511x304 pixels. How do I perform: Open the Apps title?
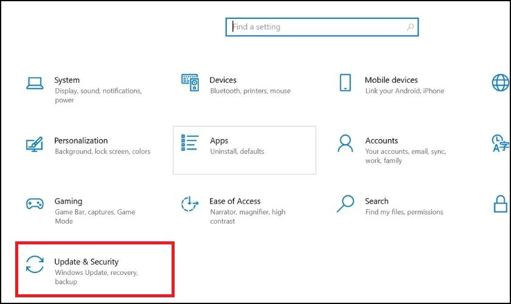219,141
